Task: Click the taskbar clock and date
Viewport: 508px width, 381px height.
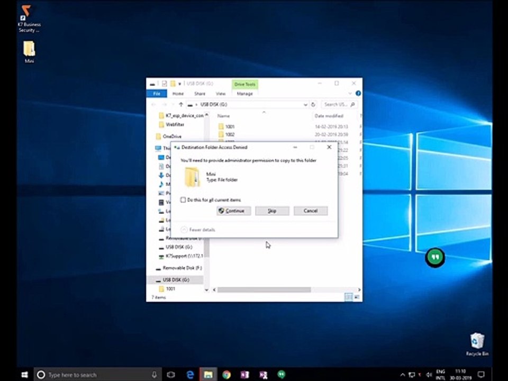Action: tap(460, 375)
